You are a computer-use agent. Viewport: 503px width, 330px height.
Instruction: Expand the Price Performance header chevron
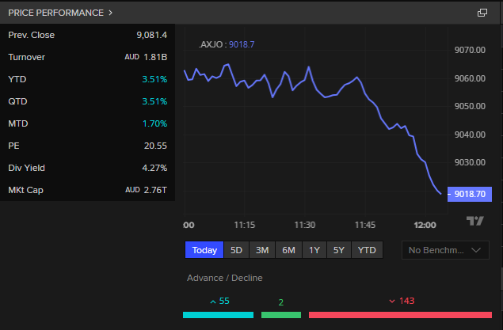pyautogui.click(x=110, y=13)
